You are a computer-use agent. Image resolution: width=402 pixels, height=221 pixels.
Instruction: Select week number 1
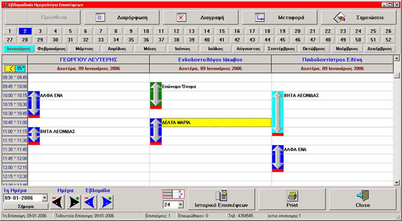click(10, 31)
